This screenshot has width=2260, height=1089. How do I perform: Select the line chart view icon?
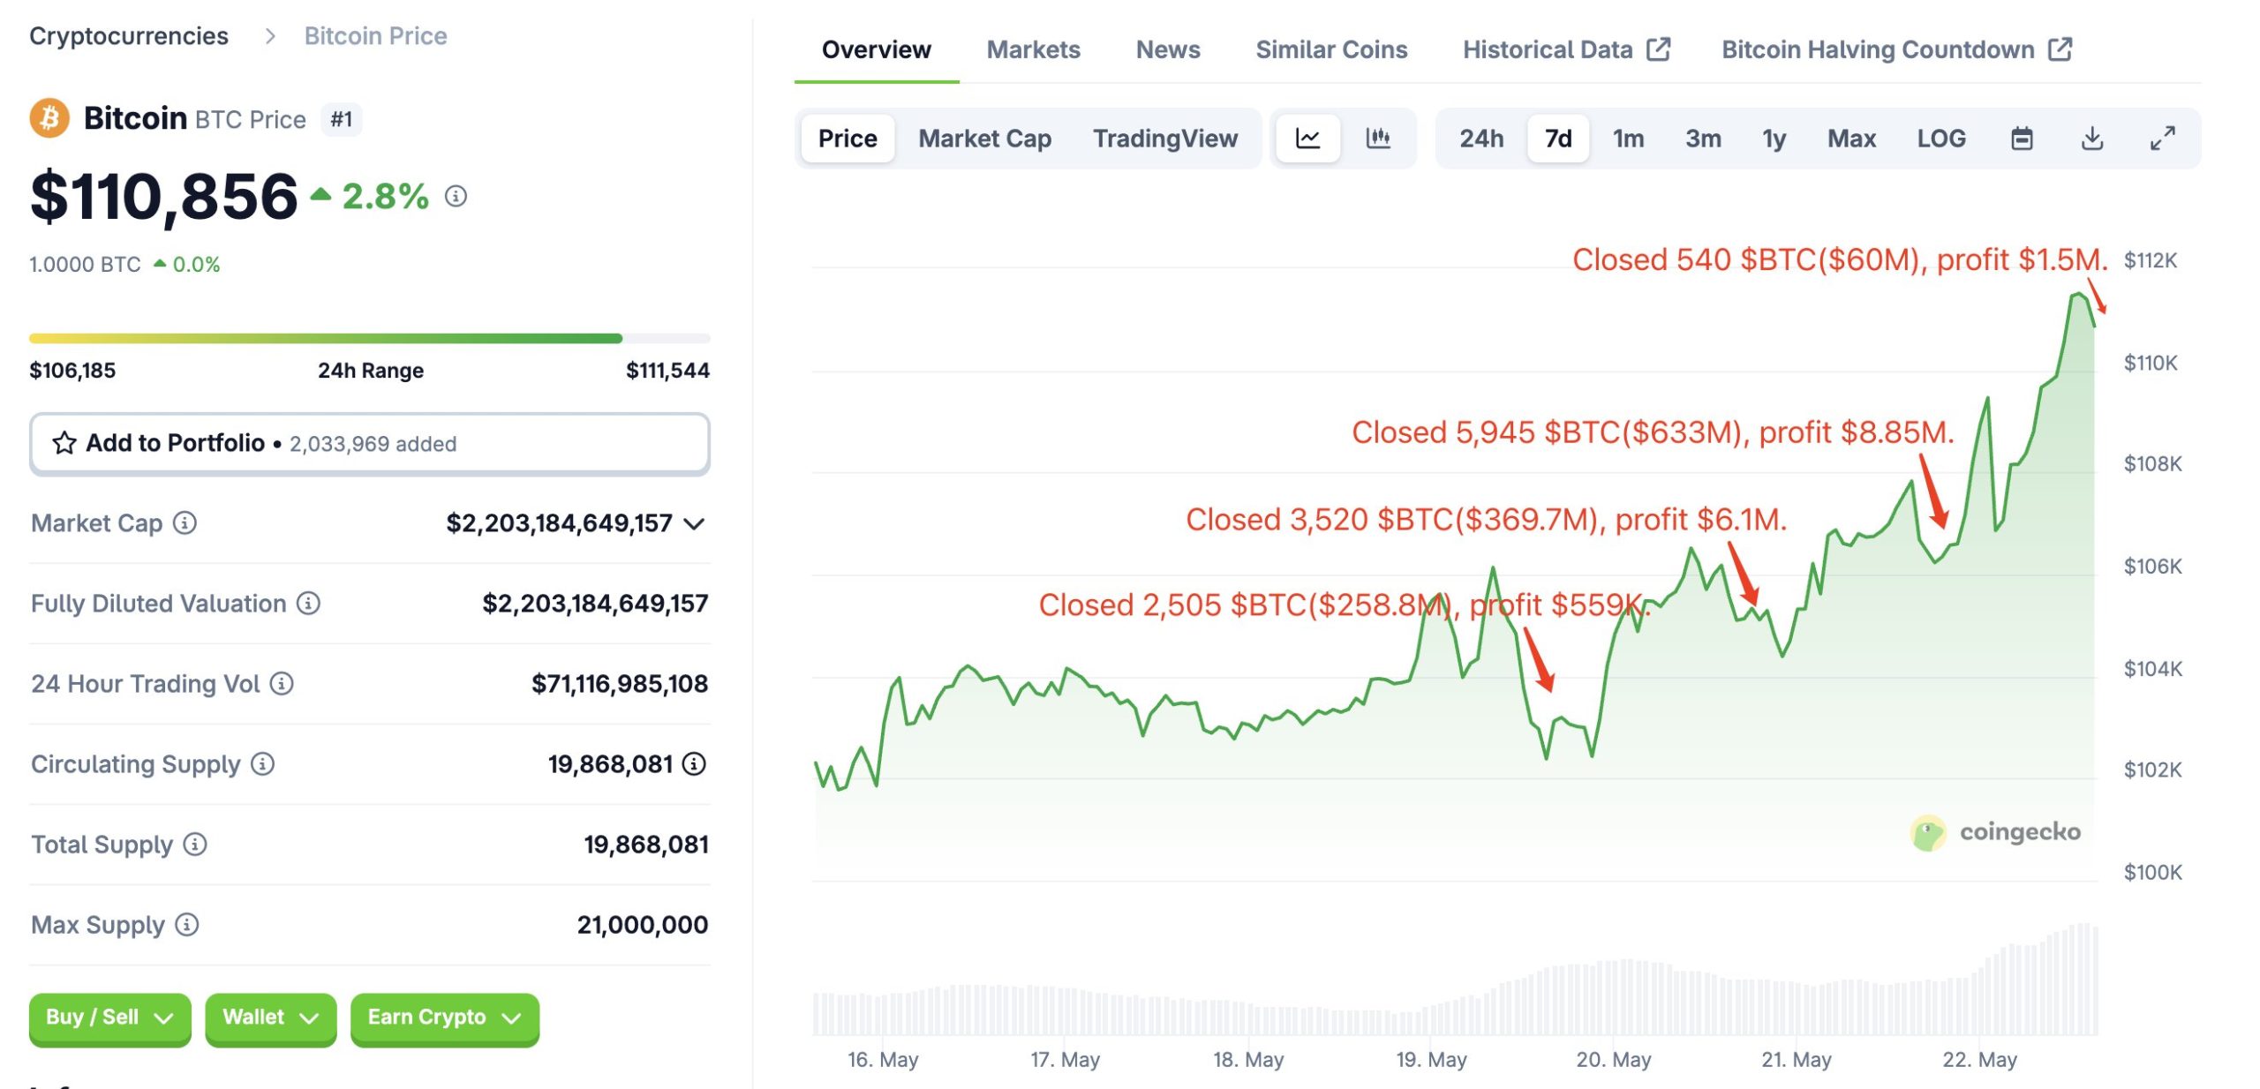point(1307,139)
